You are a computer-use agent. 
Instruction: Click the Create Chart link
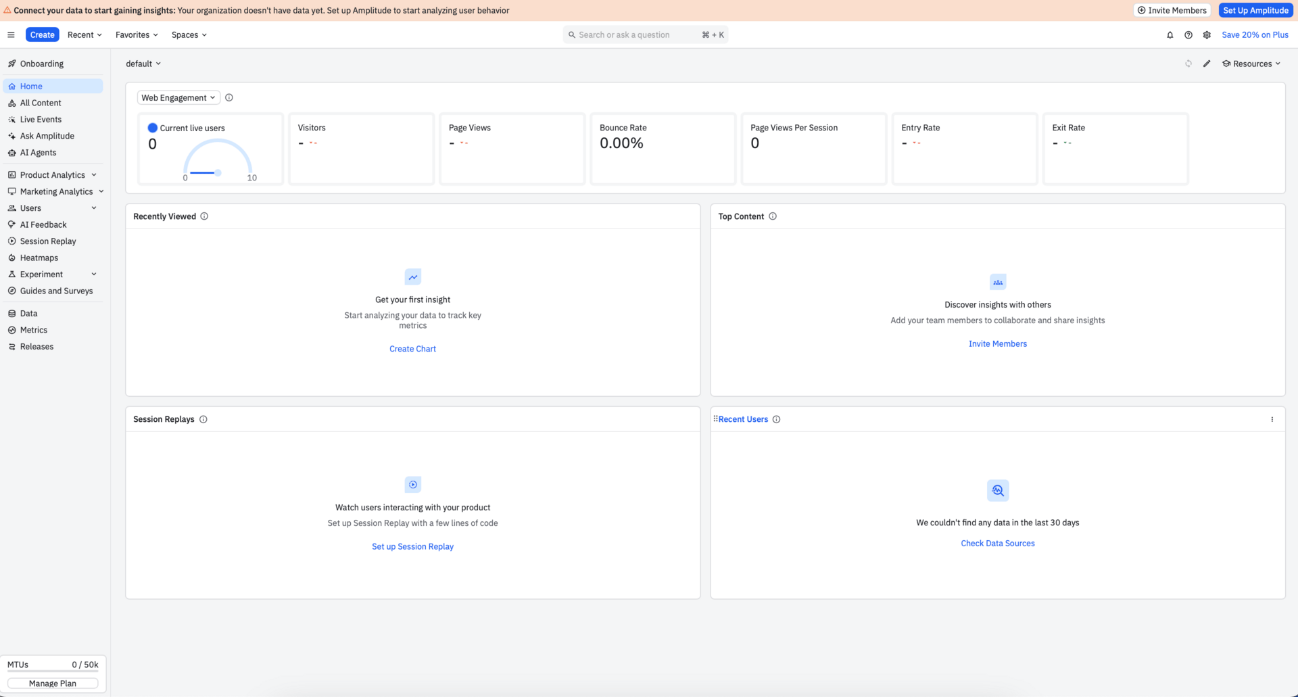pos(412,349)
